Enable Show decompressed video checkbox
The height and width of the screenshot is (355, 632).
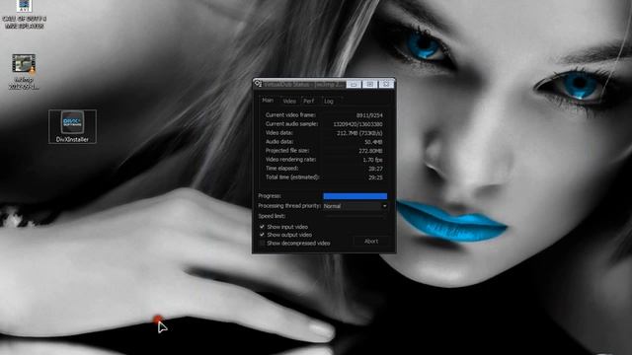pos(262,244)
